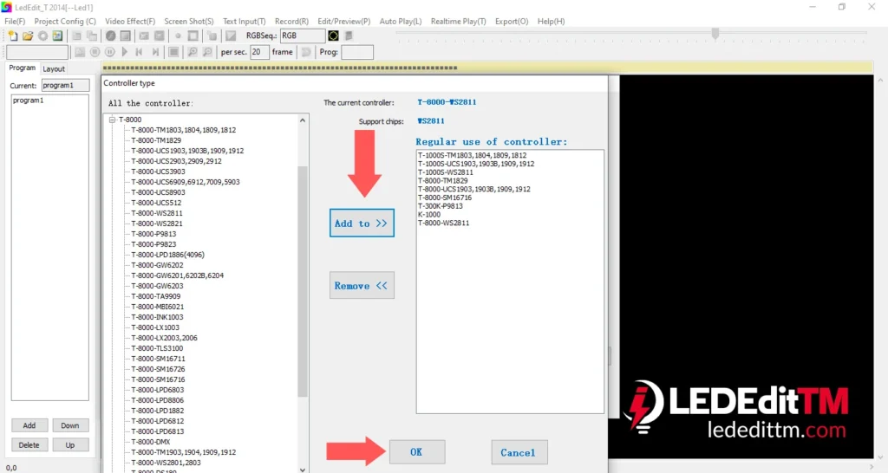Open the Auto Play(L) menu
Screen dimensions: 888x473
pos(401,21)
